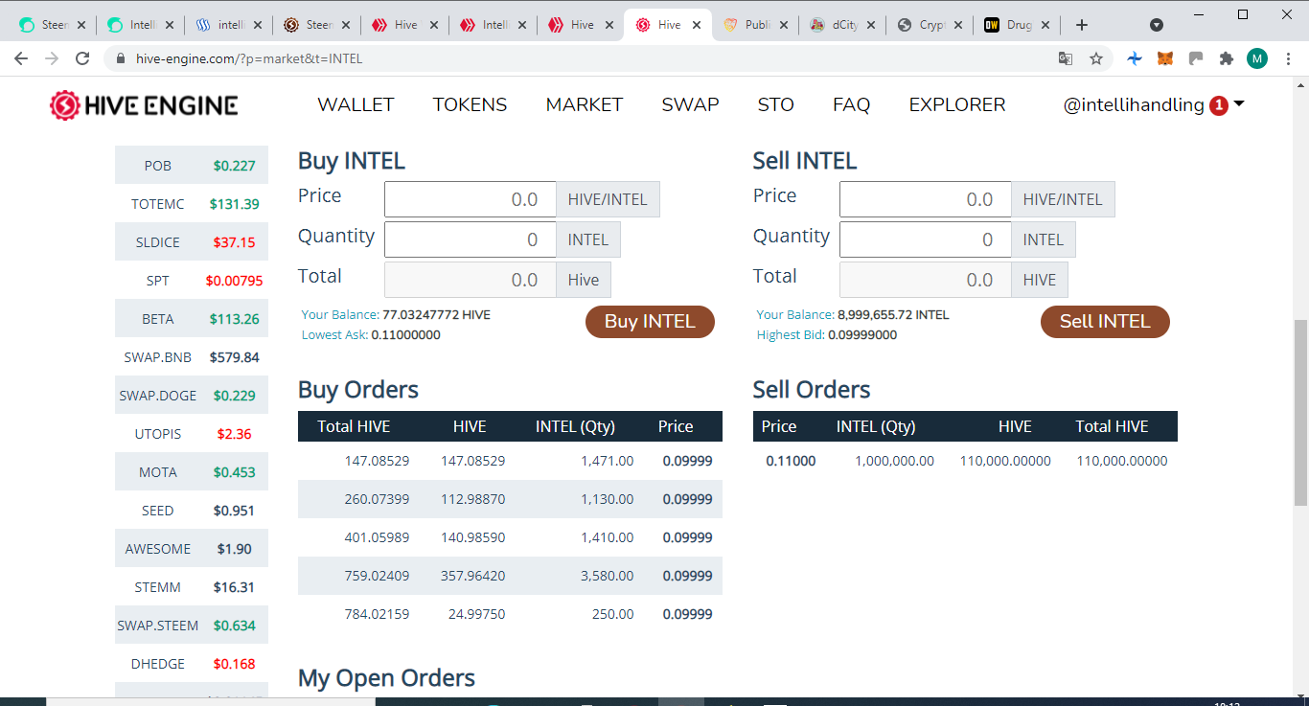Click the Sell INTEL button
The height and width of the screenshot is (706, 1309).
tap(1105, 322)
